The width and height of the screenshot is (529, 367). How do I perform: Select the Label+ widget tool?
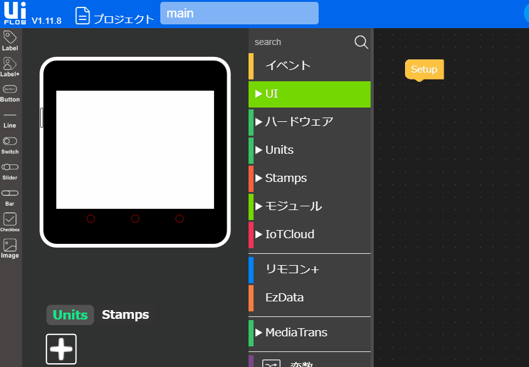tap(9, 67)
